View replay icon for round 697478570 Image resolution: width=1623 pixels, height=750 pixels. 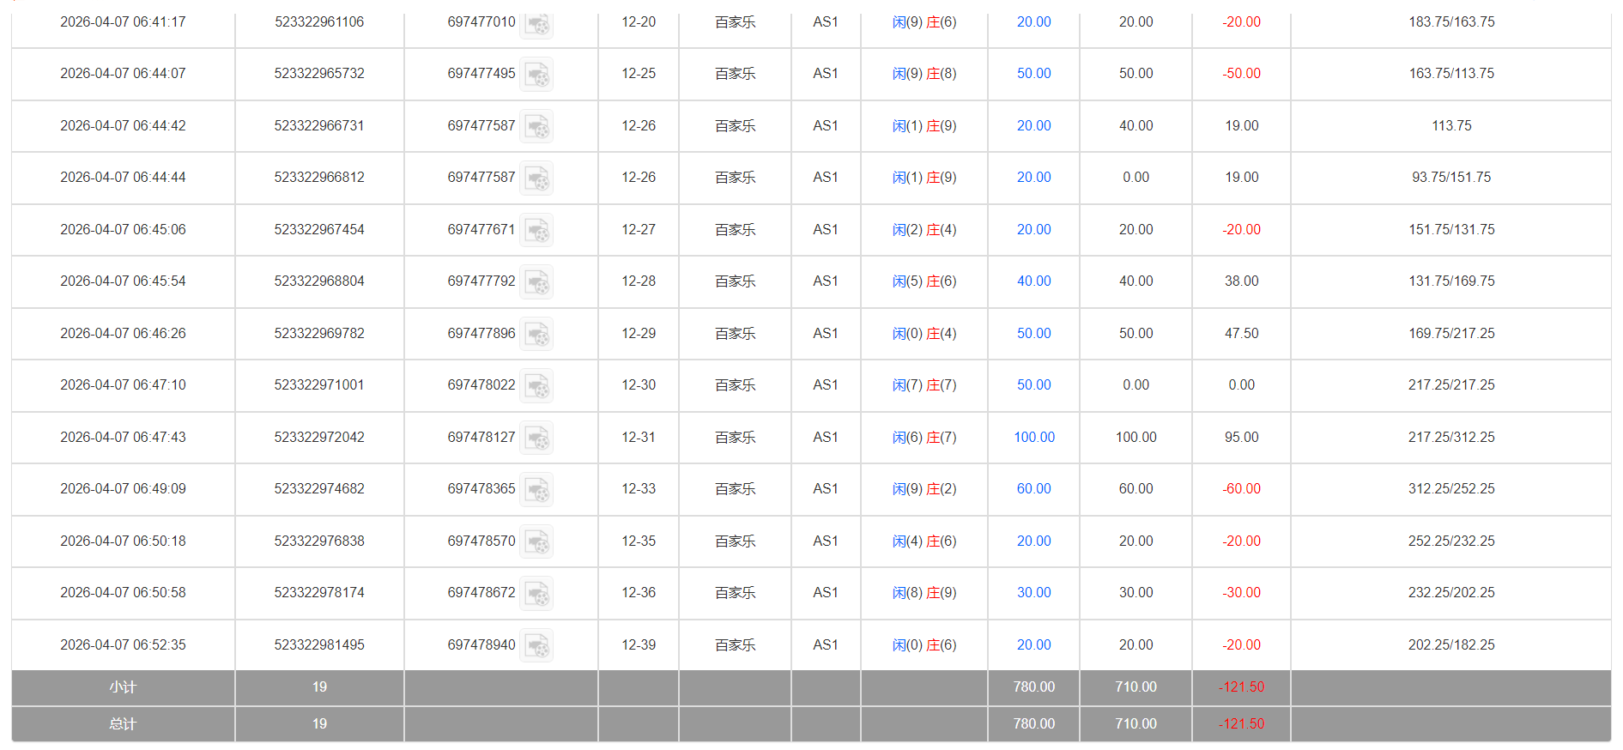(x=537, y=542)
